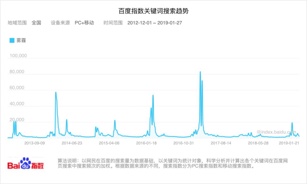307x184 pixels.
Task: Click the 2018-05-28 x-axis date
Action: click(258, 143)
